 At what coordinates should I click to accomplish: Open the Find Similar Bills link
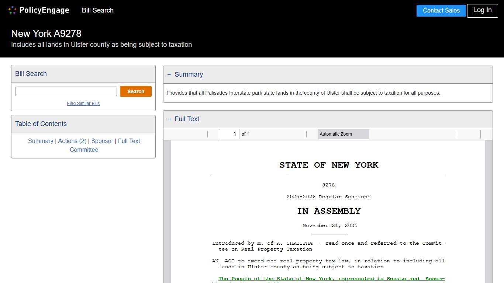tap(83, 104)
